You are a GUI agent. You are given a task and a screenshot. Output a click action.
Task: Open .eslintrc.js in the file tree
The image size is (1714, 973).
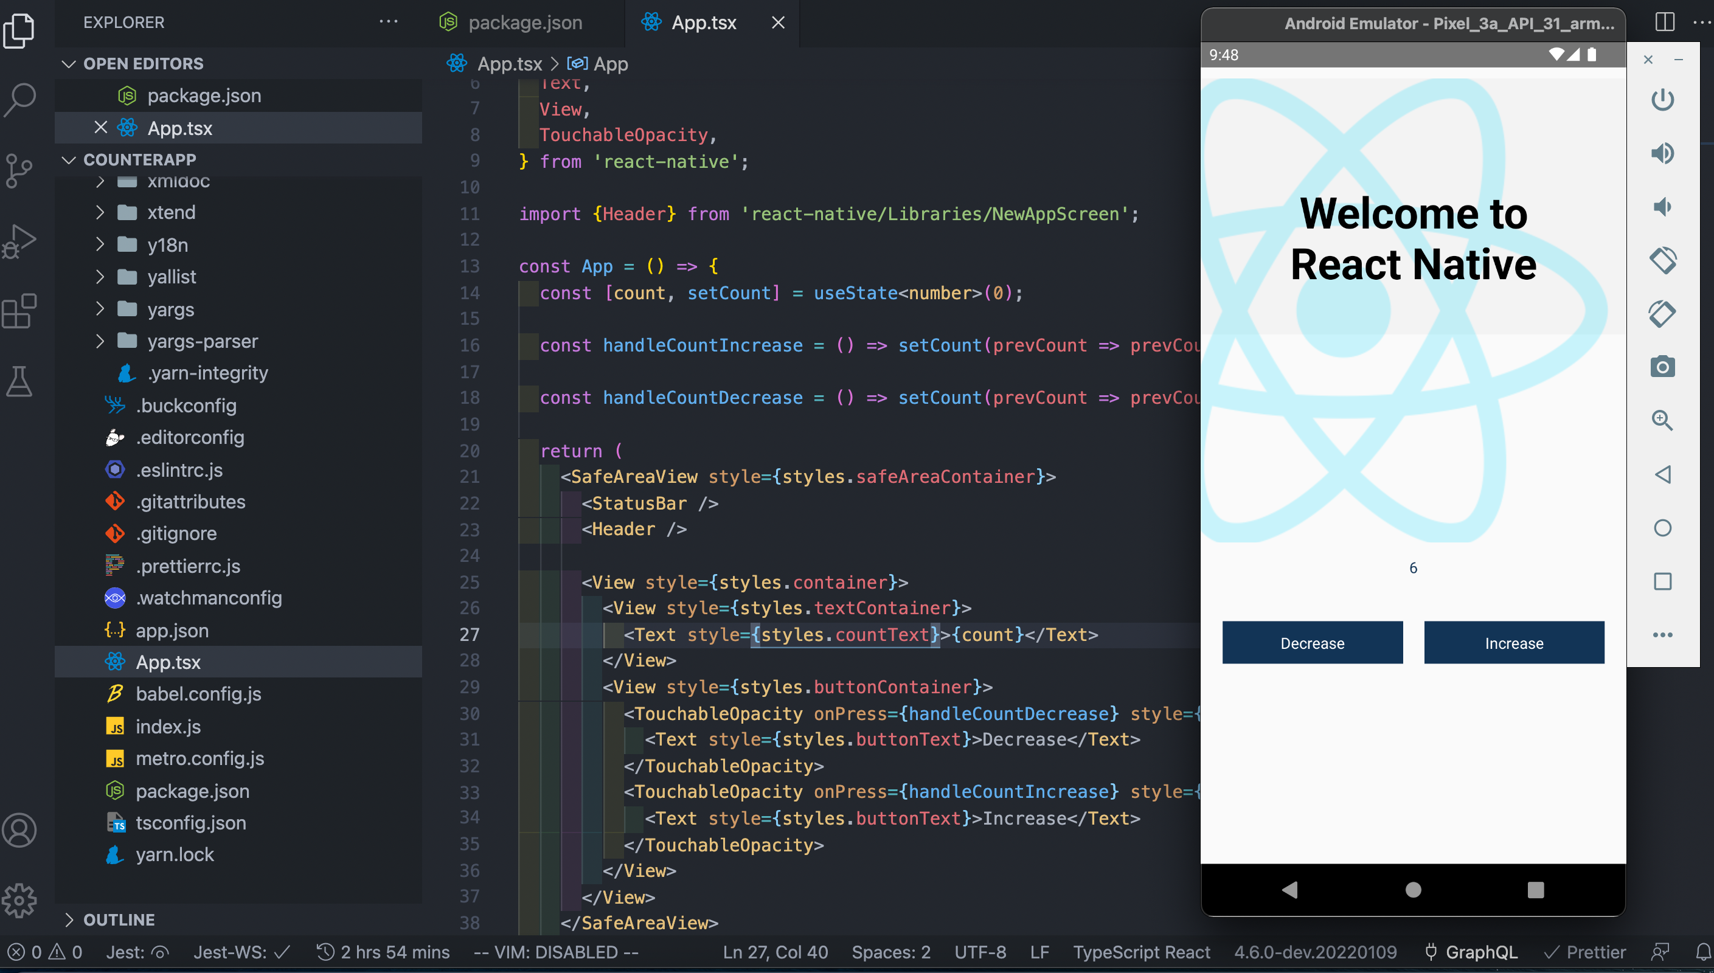(x=179, y=470)
